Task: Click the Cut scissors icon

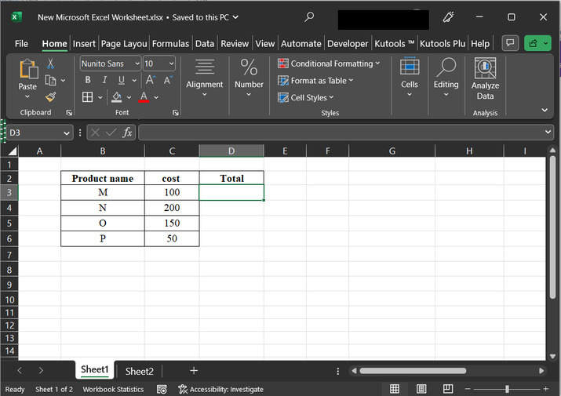Action: pyautogui.click(x=51, y=64)
